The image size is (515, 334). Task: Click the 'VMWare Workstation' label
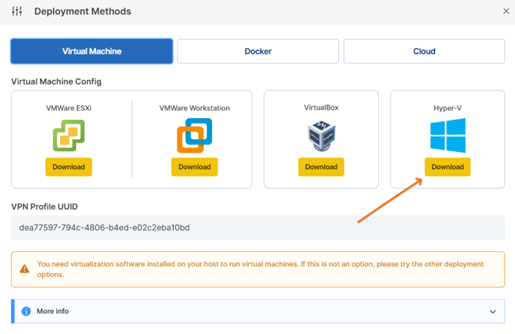[x=194, y=108]
